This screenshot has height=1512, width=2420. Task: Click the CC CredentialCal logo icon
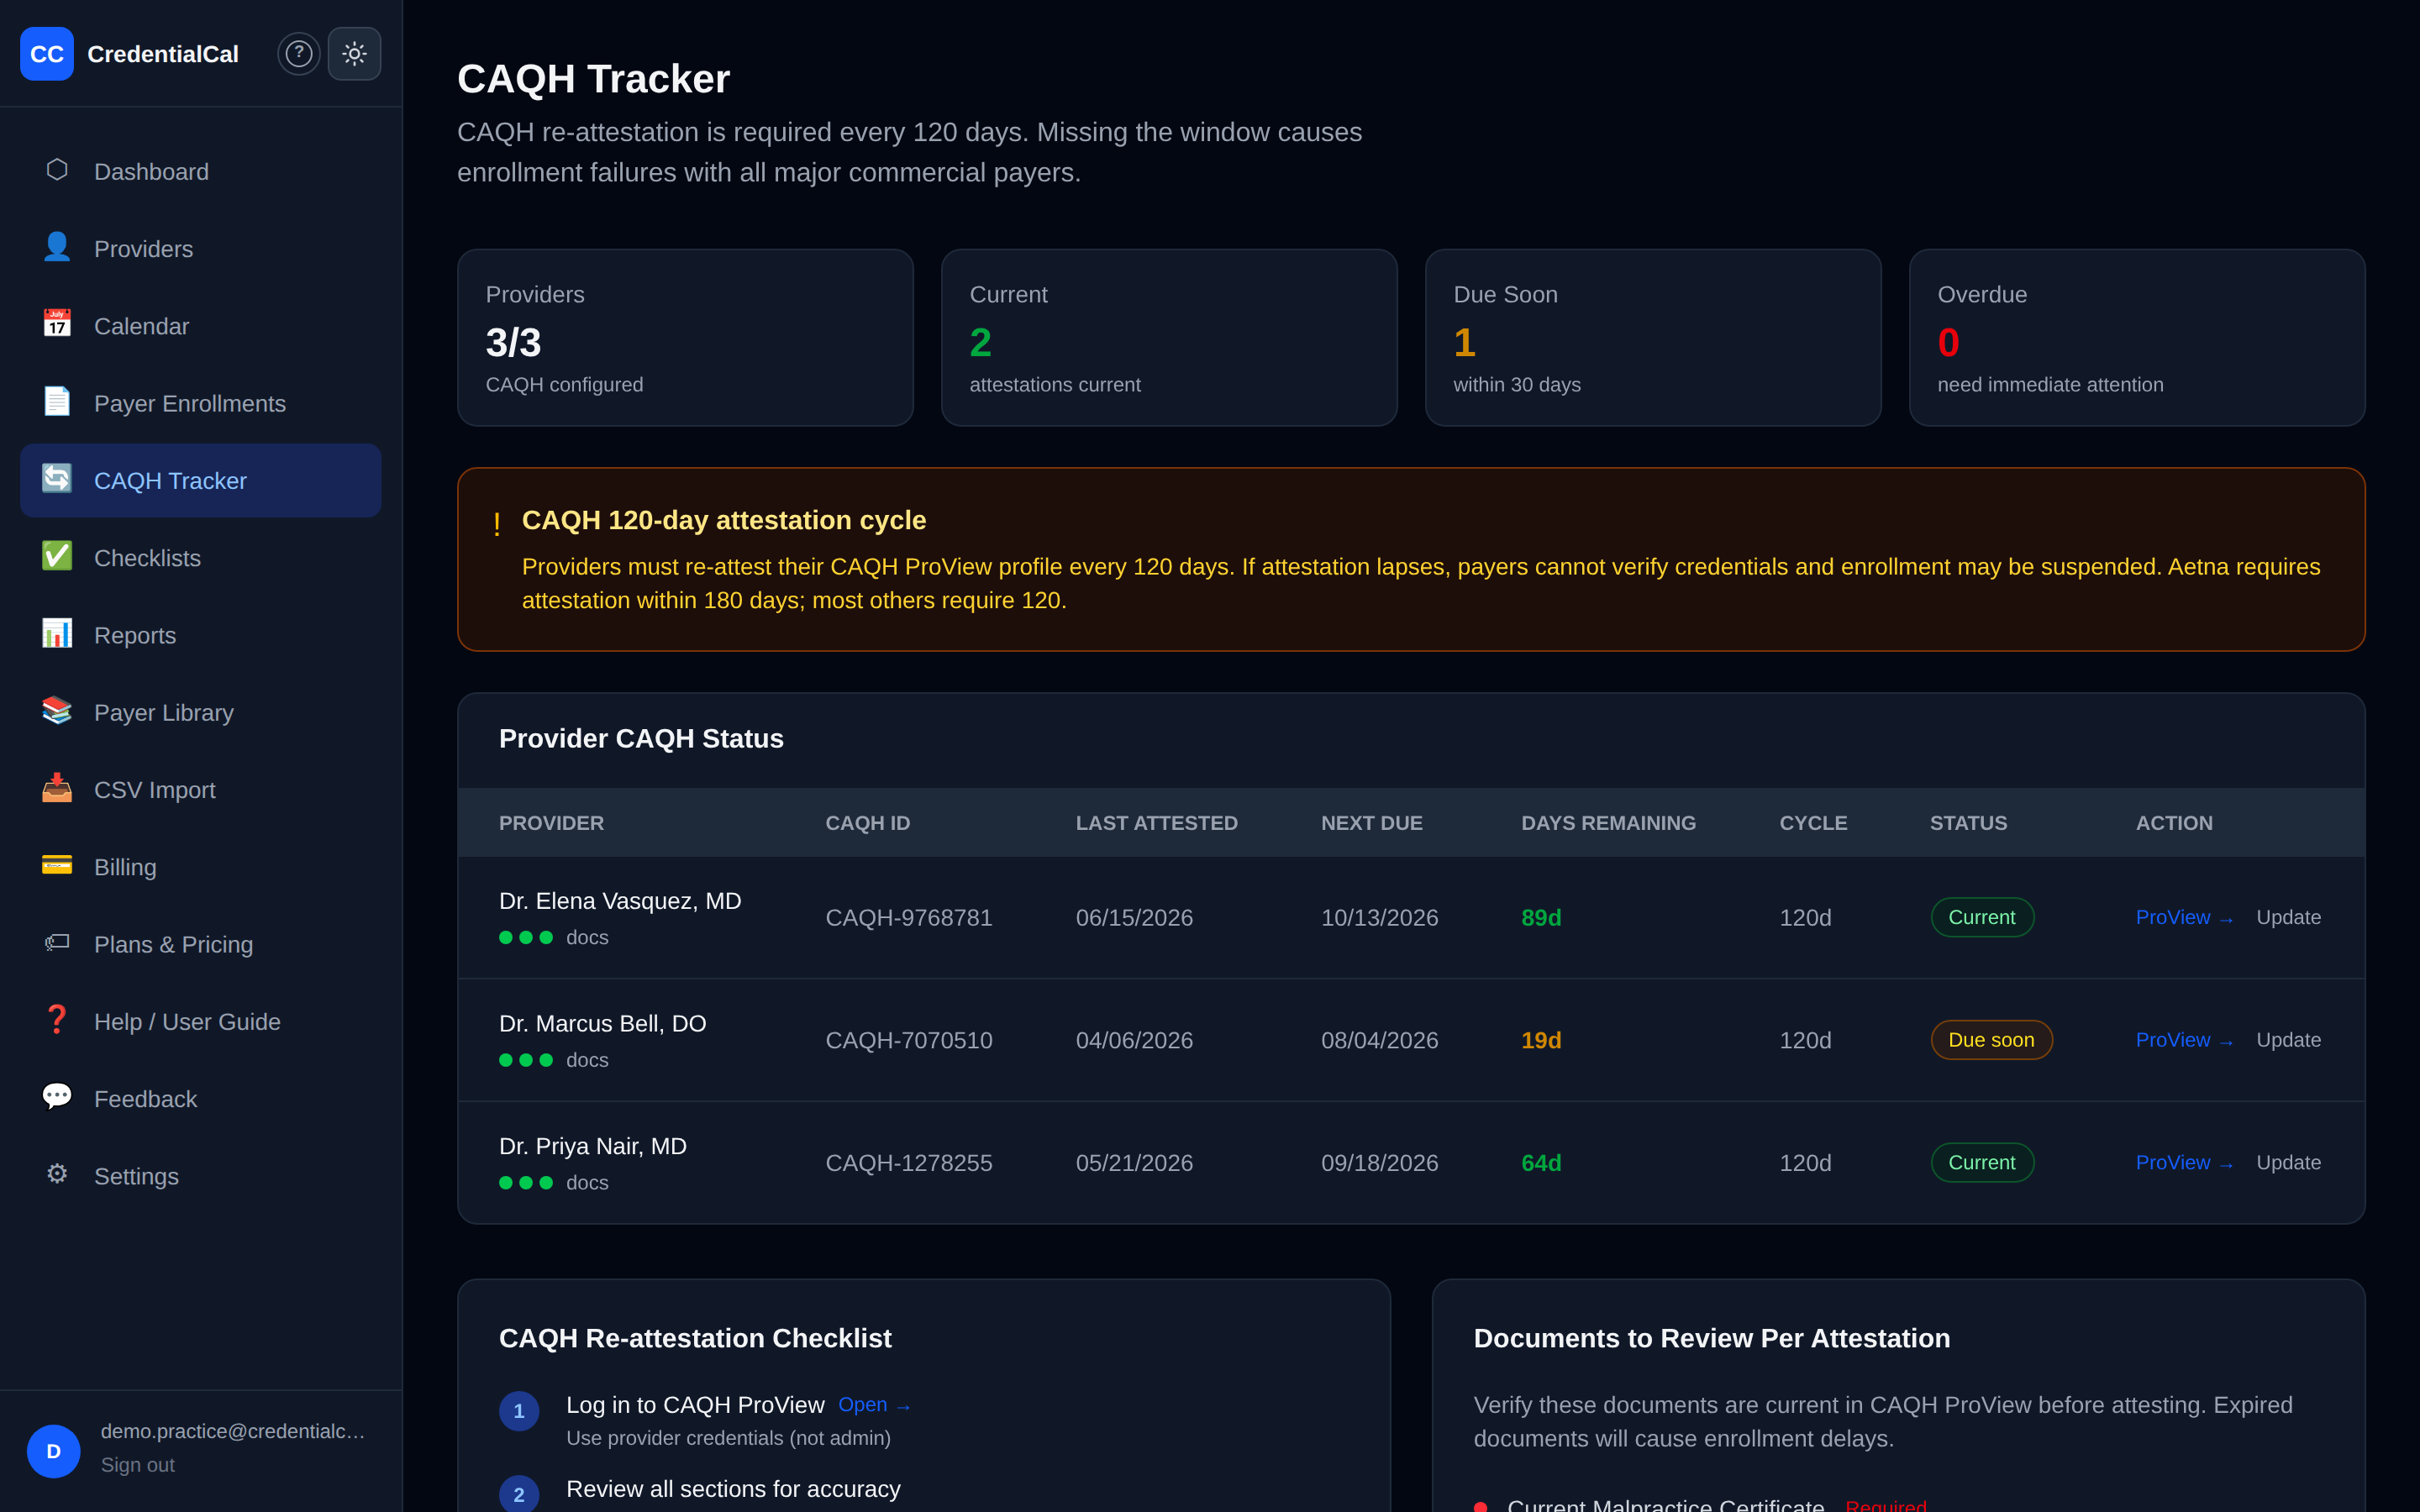(x=47, y=54)
